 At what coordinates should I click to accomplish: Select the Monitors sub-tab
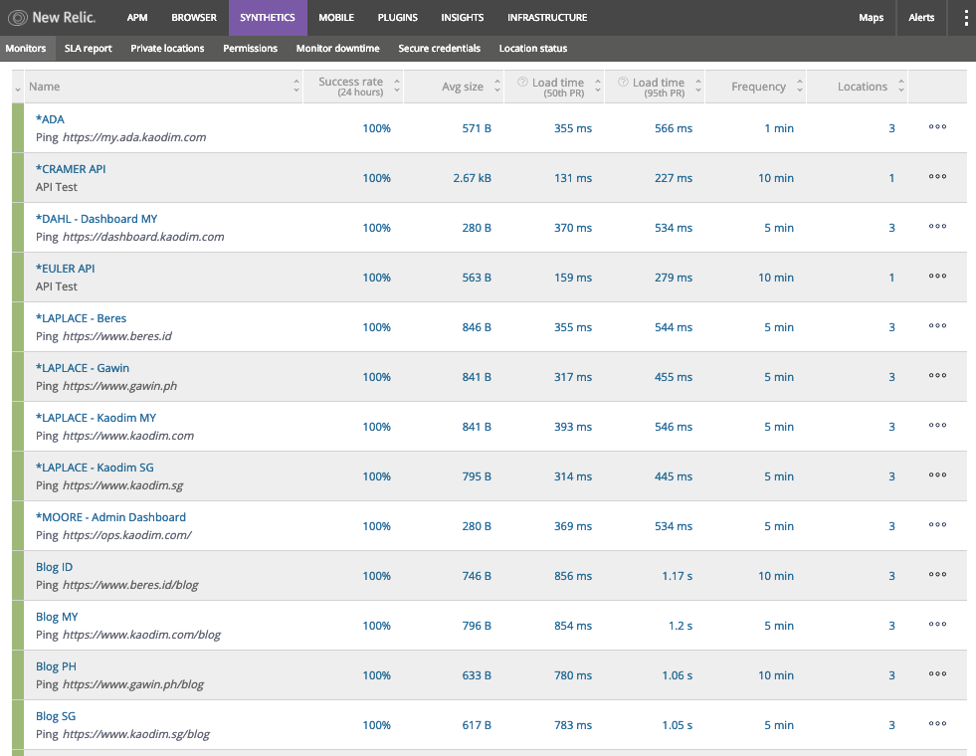point(26,49)
